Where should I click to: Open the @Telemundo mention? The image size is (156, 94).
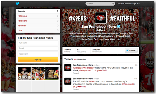click(128, 84)
